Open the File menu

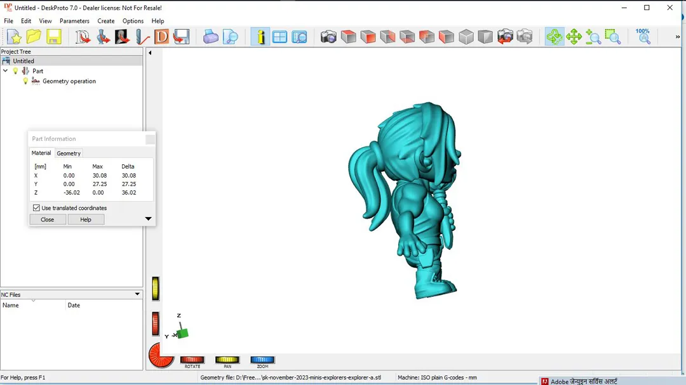click(x=8, y=21)
